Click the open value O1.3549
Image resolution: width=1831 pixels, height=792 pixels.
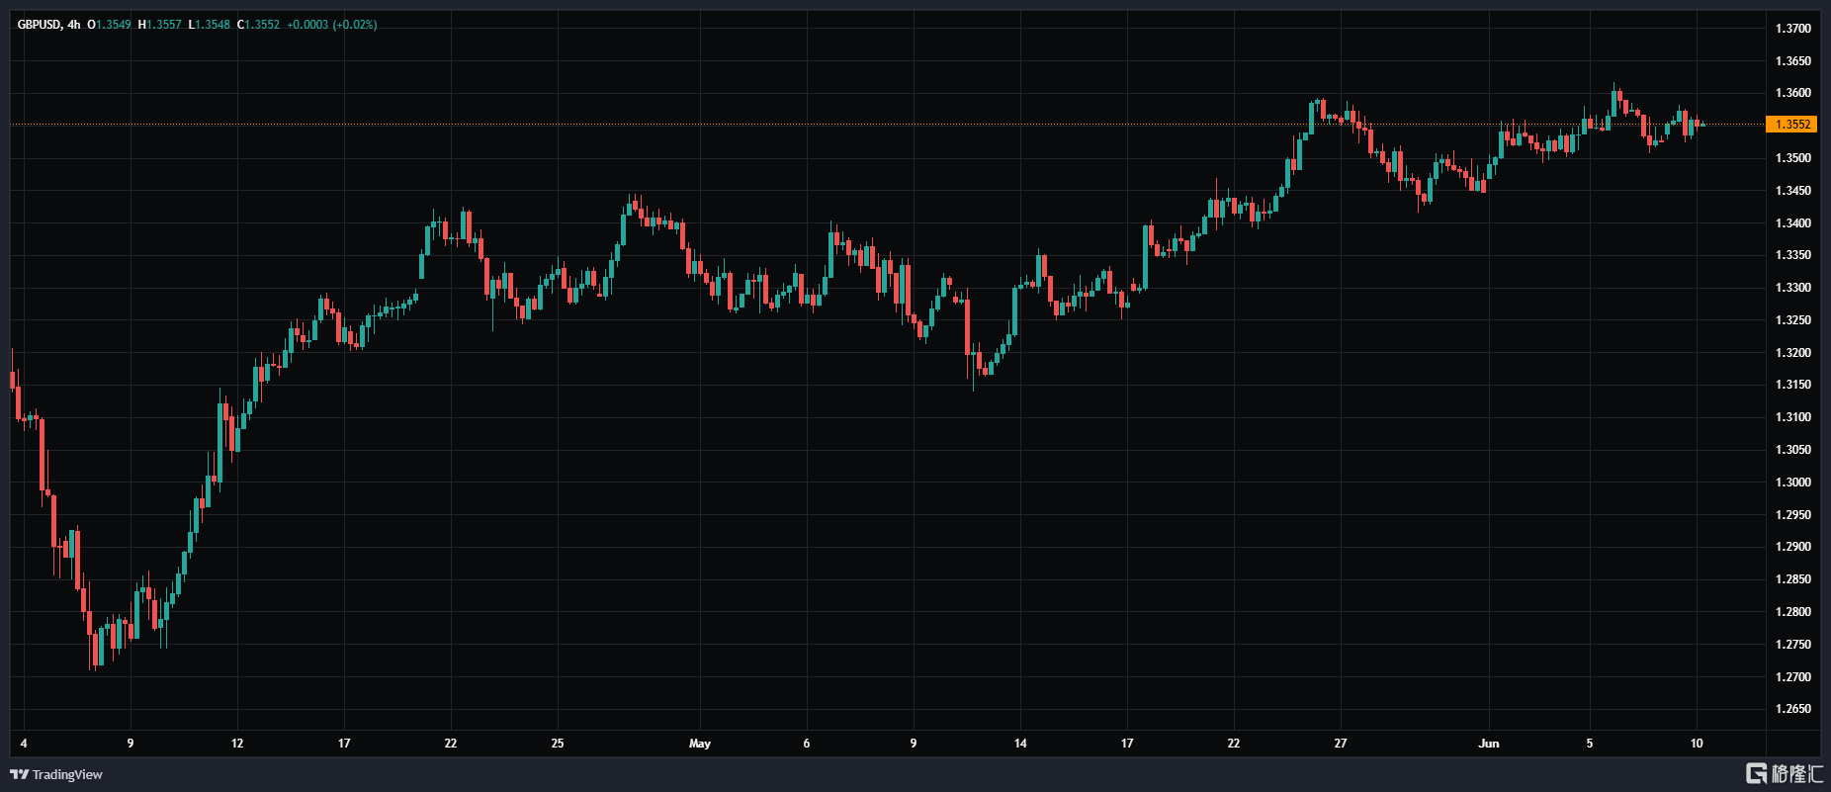109,25
